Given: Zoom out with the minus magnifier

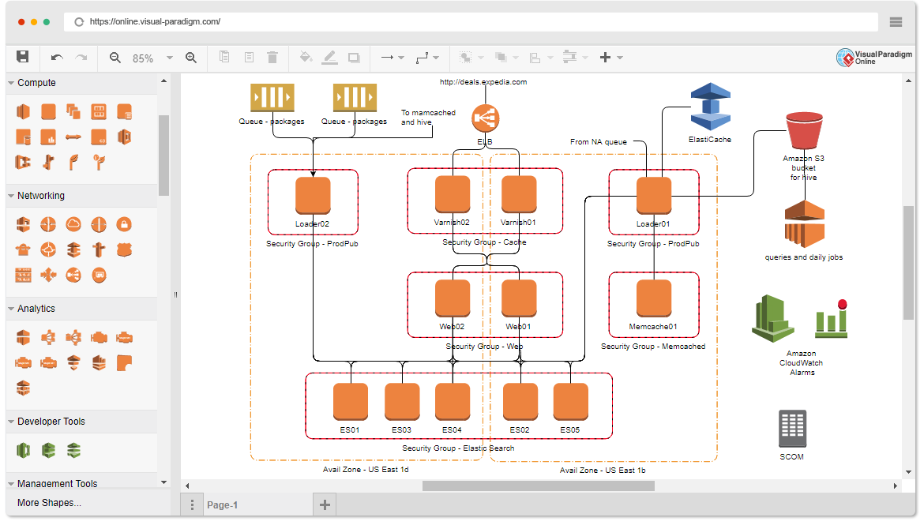Looking at the screenshot, I should pos(115,57).
